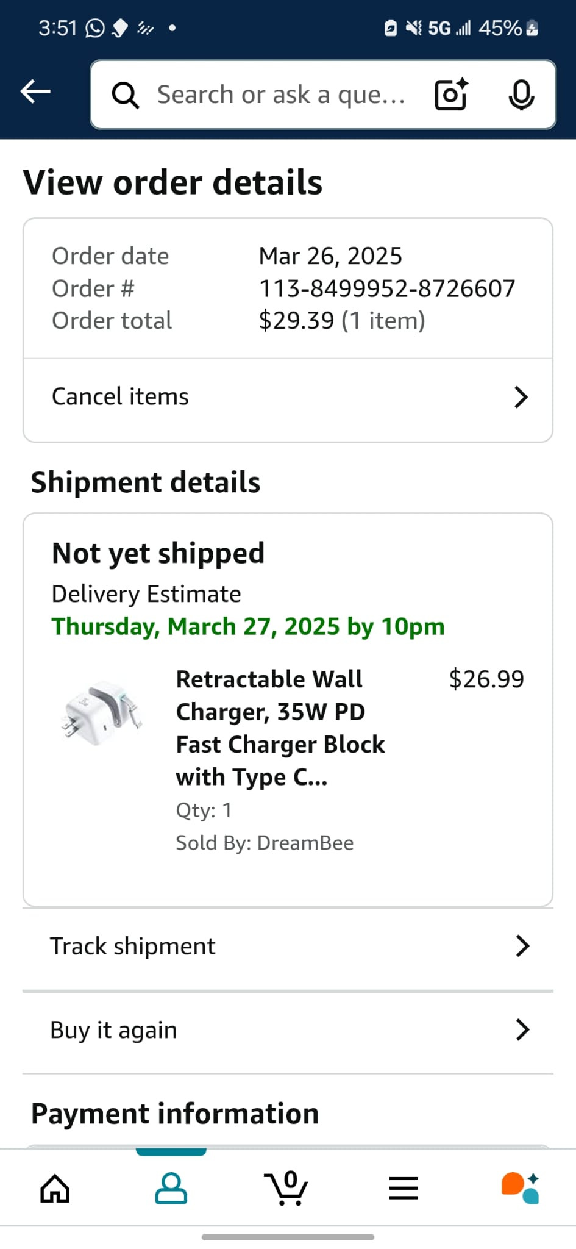
Task: Tap the search magnifier icon
Action: tap(126, 95)
